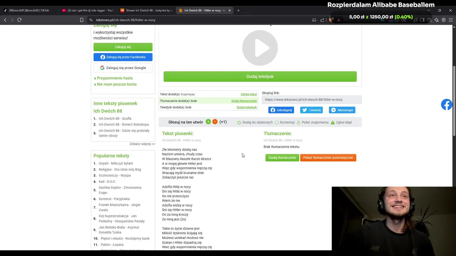The image size is (456, 256).
Task: Click the Zobacz więcej >> link
Action: coord(142,144)
